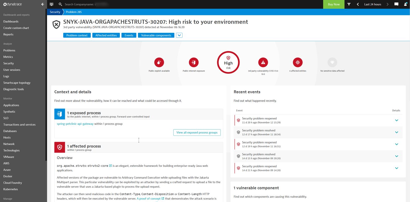The image size is (410, 202).
Task: Click the exposed process blue icon
Action: click(x=60, y=114)
